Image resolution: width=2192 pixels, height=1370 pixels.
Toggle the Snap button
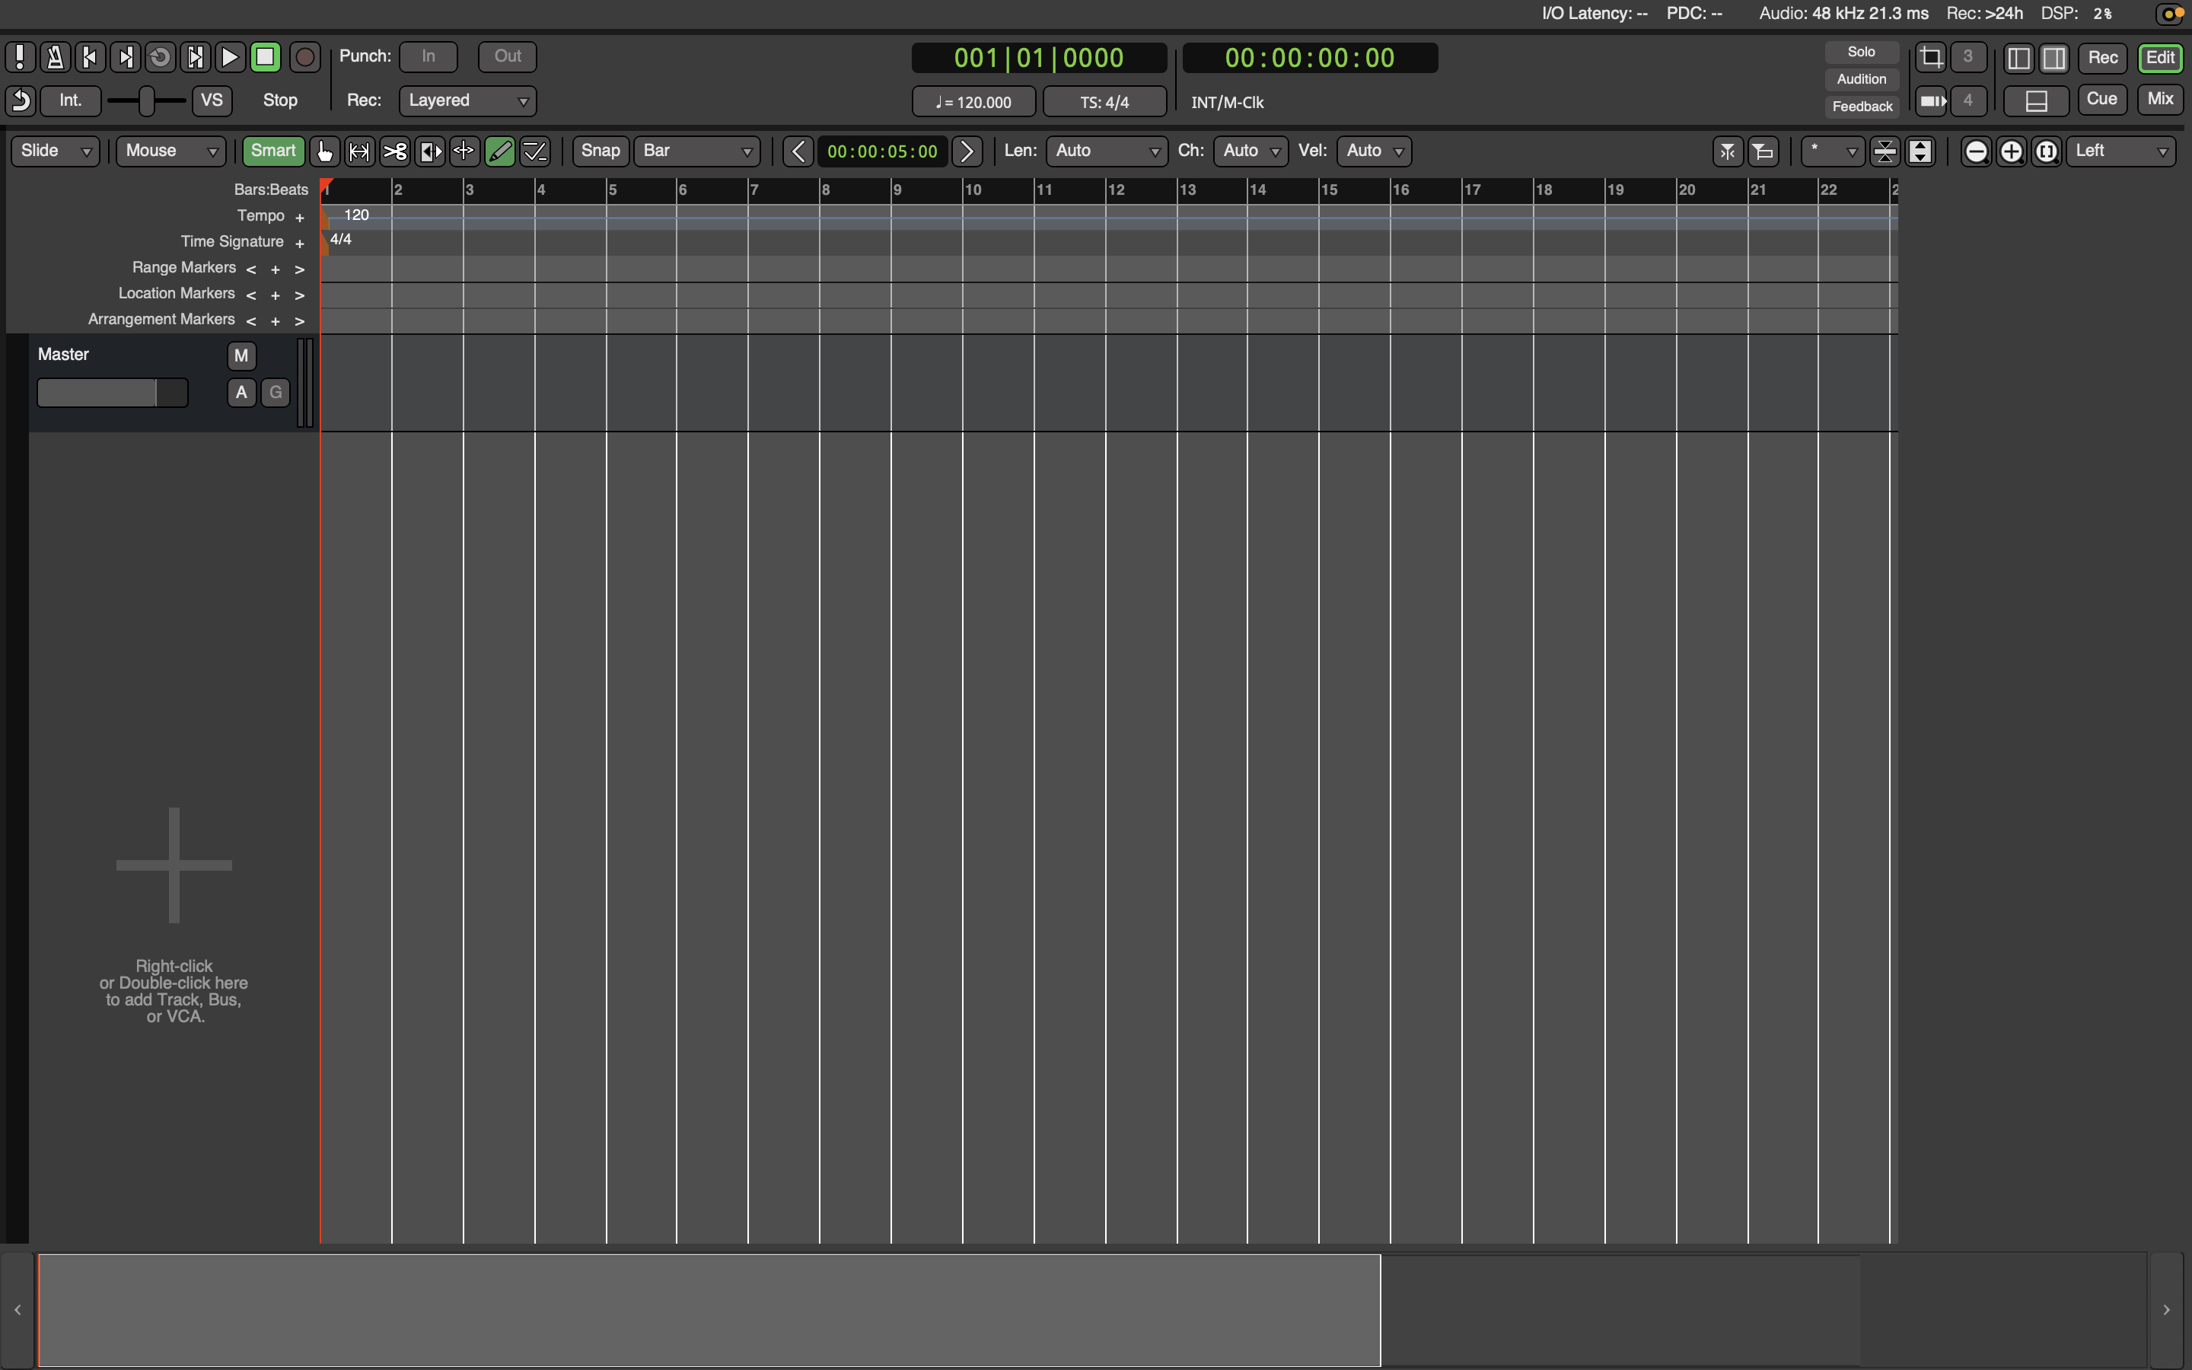click(x=600, y=151)
